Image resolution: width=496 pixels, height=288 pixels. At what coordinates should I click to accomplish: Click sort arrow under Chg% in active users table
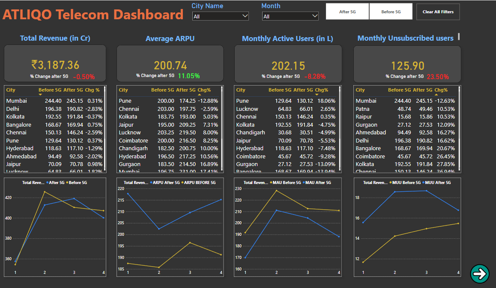(x=317, y=95)
